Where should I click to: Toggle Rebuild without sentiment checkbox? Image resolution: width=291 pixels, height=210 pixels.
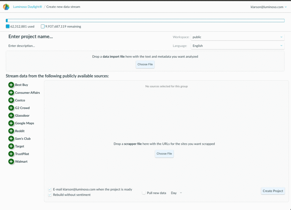[50, 195]
